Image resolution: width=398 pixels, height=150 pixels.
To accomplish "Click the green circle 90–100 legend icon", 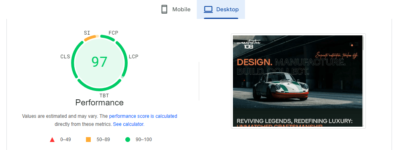I will click(128, 140).
